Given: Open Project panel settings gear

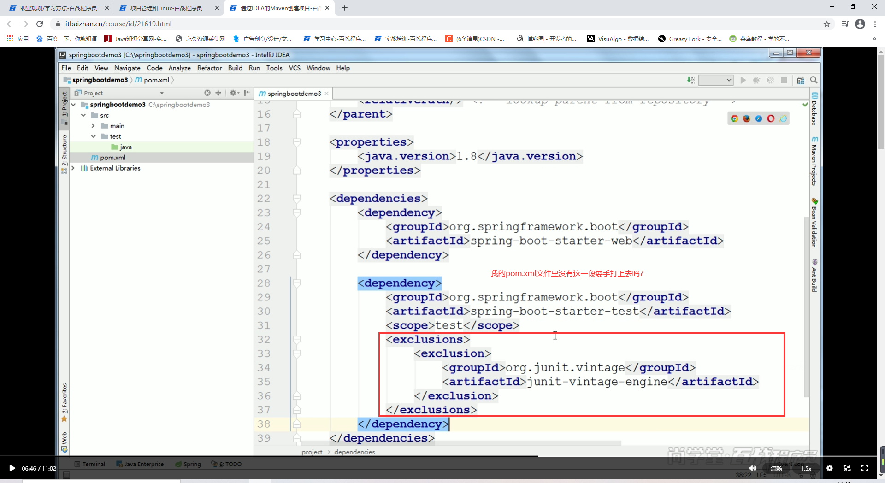Looking at the screenshot, I should point(234,93).
